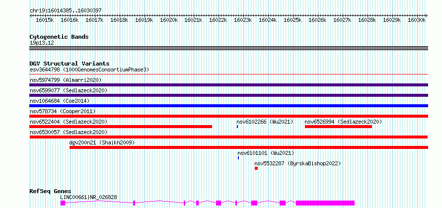Click the 16016k ruler position
Viewport: 442px width, 208px height.
coord(70,20)
